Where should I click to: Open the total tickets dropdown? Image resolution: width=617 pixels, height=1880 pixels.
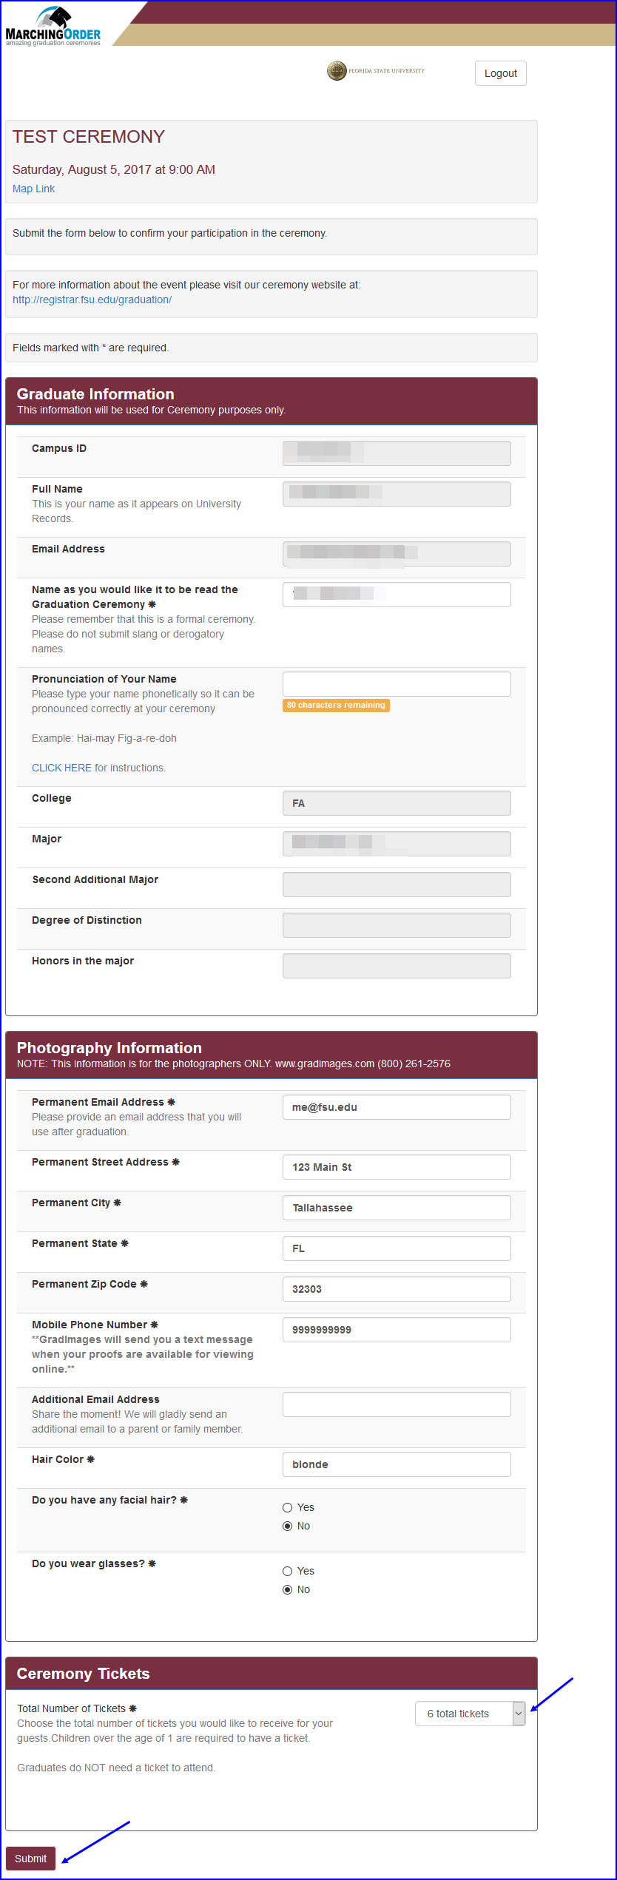tap(471, 1714)
